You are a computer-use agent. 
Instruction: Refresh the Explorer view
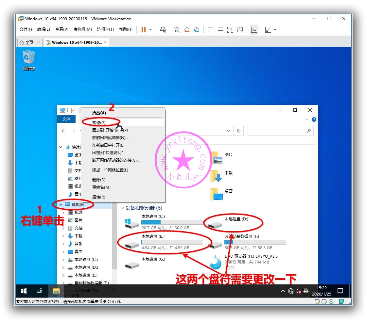point(239,131)
